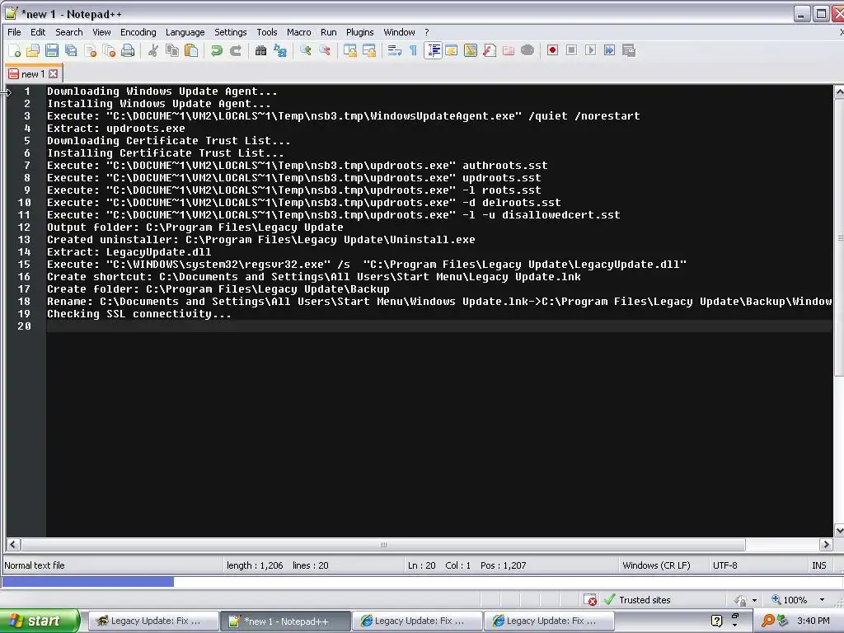The height and width of the screenshot is (633, 844).
Task: Click line 19 Checking SSL connectivity text
Action: click(138, 314)
